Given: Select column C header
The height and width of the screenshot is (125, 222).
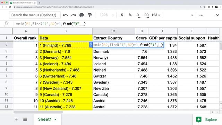Looking at the screenshot, I should pyautogui.click(x=114, y=31).
